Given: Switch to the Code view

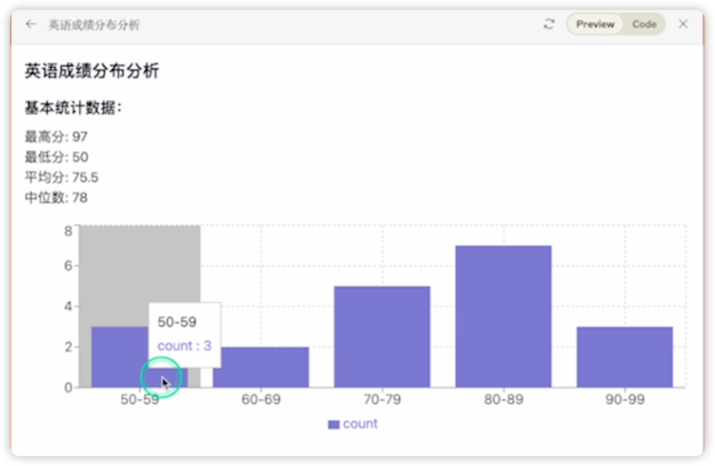Looking at the screenshot, I should [x=643, y=24].
